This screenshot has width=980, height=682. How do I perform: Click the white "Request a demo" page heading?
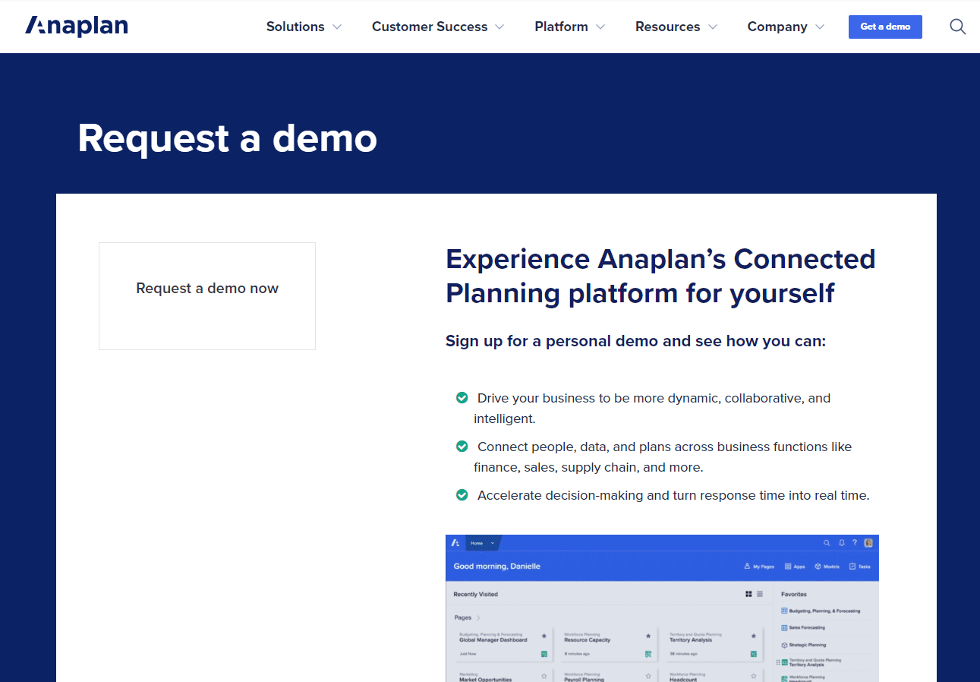coord(228,138)
